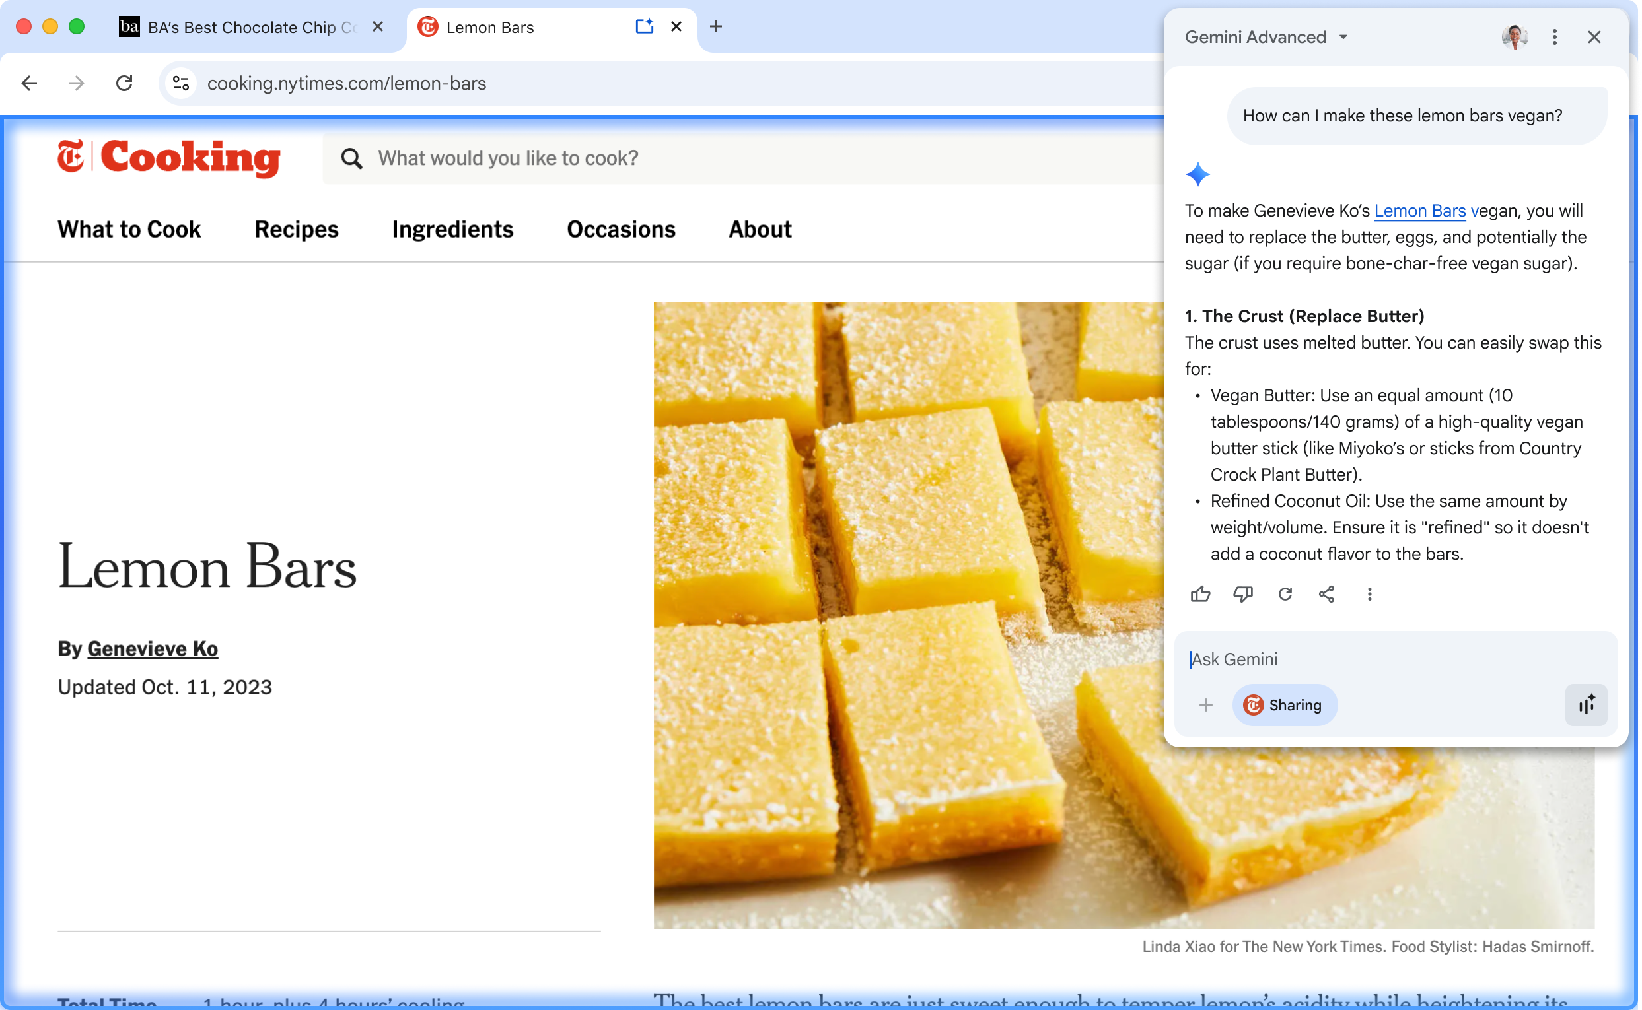Regenerate the Gemini response
The image size is (1642, 1010).
tap(1285, 594)
